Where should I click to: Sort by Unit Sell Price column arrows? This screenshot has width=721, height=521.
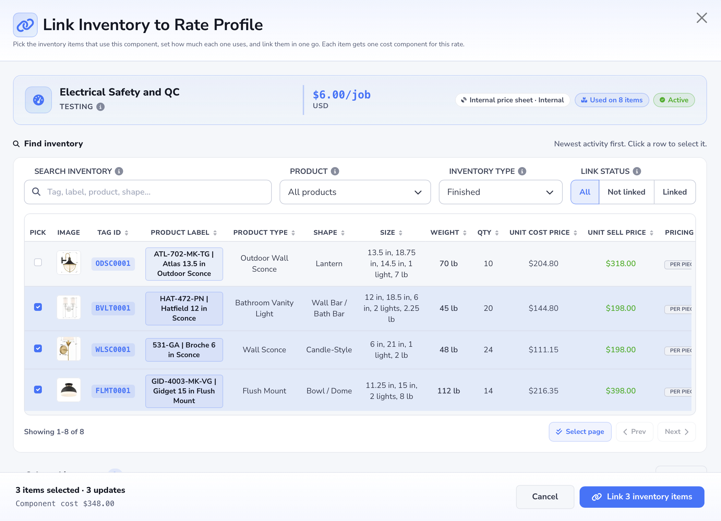(652, 233)
